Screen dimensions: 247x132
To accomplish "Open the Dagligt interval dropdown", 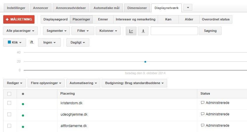I will [78, 42].
